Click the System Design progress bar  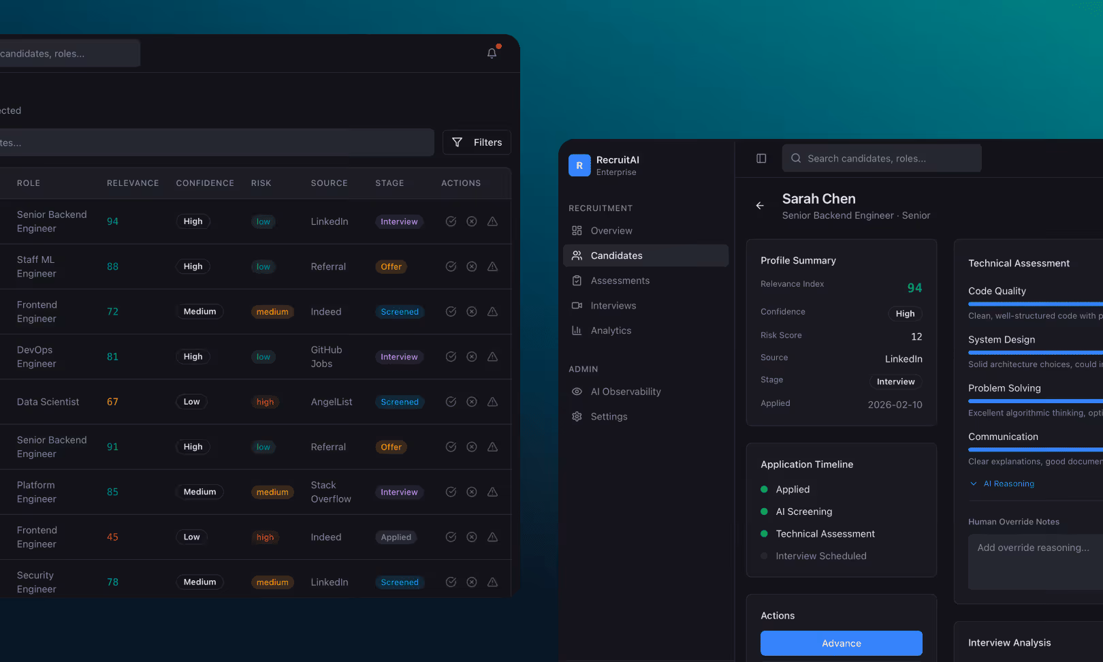pos(1036,352)
